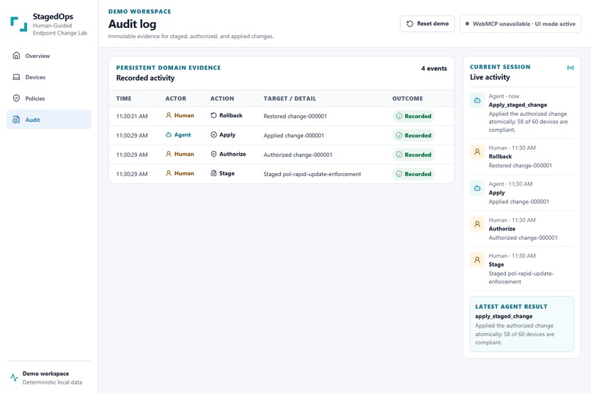The width and height of the screenshot is (591, 394).
Task: Open the Overview page
Action: coord(49,56)
